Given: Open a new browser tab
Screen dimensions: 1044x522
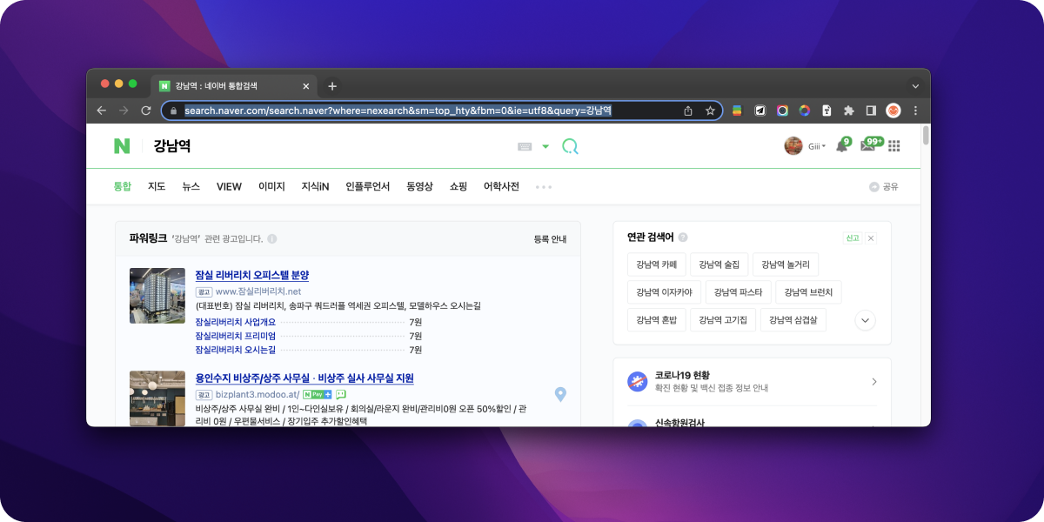Looking at the screenshot, I should tap(332, 86).
